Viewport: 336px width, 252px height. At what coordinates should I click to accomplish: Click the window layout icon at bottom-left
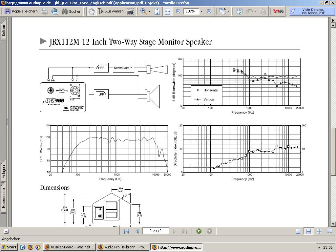6,231
